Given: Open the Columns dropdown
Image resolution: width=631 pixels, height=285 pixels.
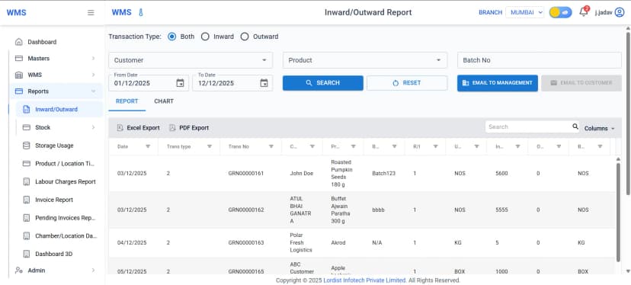Looking at the screenshot, I should (599, 129).
